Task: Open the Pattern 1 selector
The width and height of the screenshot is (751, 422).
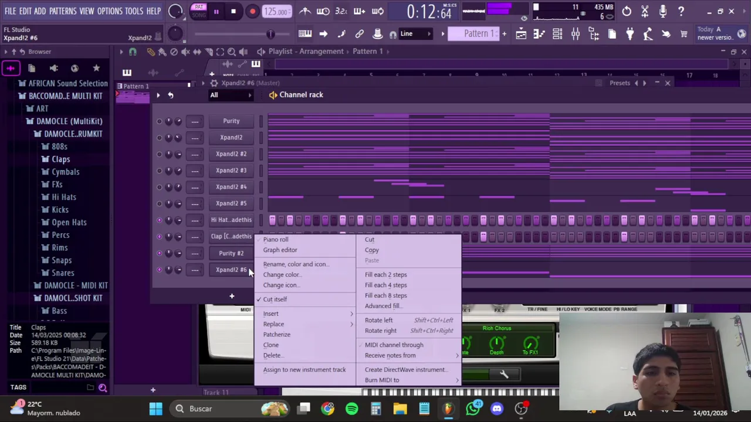Action: point(473,34)
